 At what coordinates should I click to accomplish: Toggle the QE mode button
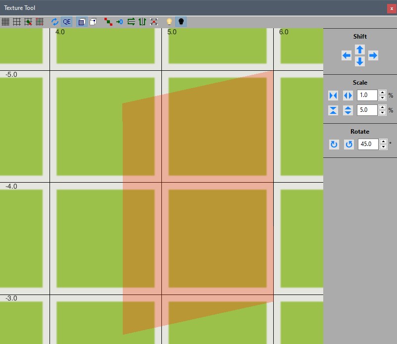(67, 22)
